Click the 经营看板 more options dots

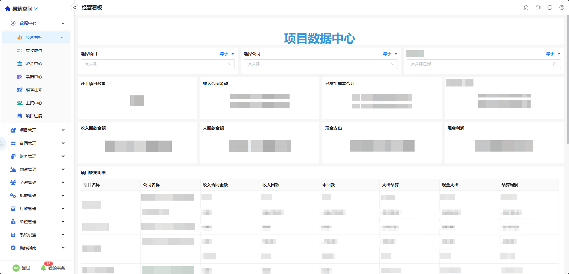[63, 37]
